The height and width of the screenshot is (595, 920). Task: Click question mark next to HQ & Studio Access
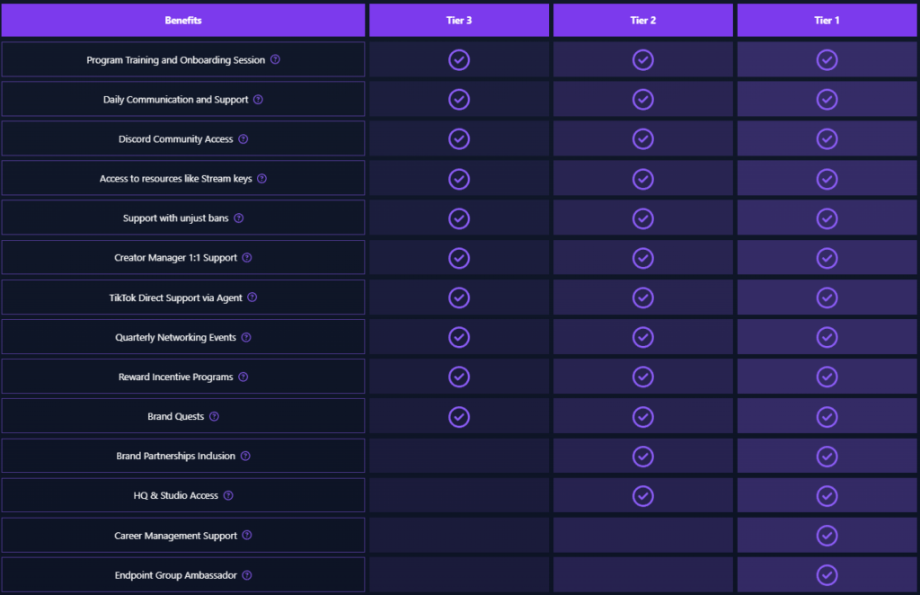[228, 496]
